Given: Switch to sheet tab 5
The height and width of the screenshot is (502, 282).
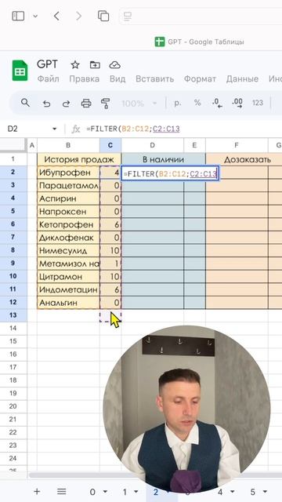Looking at the screenshot, I should pyautogui.click(x=252, y=492).
